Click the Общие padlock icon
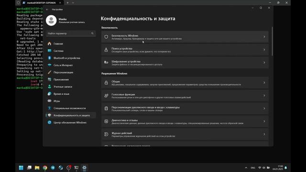The width and height of the screenshot is (306, 172). coord(106,83)
